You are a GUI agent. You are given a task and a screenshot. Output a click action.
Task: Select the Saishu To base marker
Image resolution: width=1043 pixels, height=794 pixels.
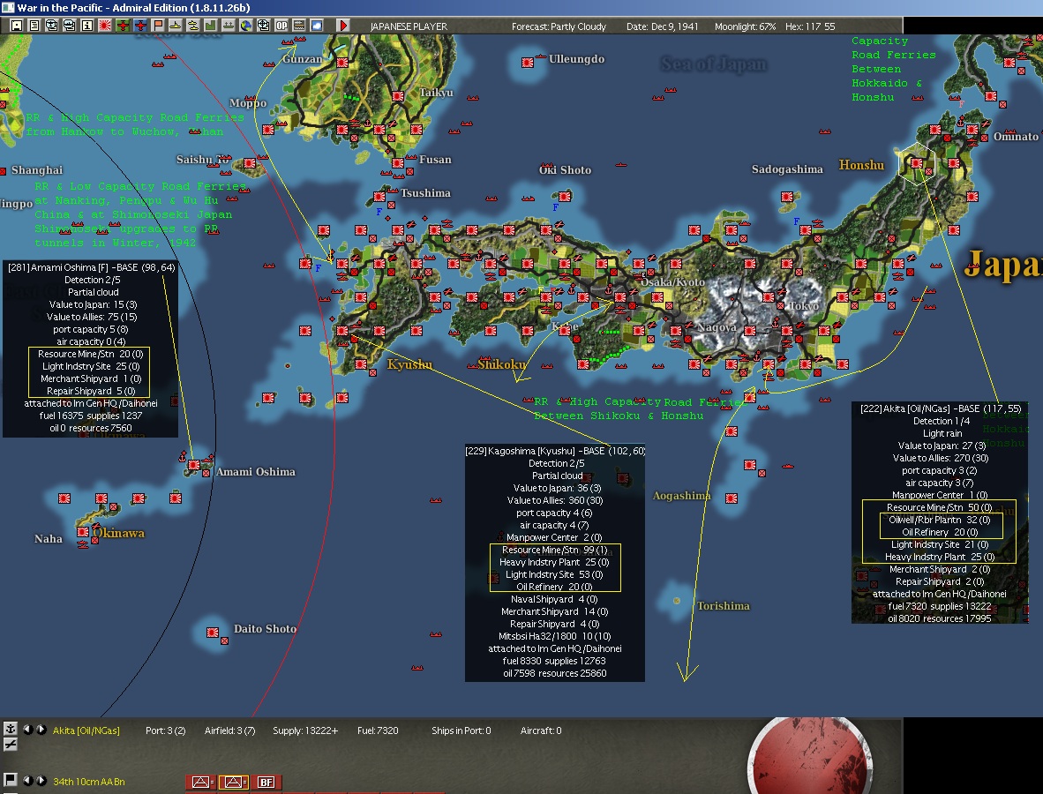pyautogui.click(x=250, y=163)
